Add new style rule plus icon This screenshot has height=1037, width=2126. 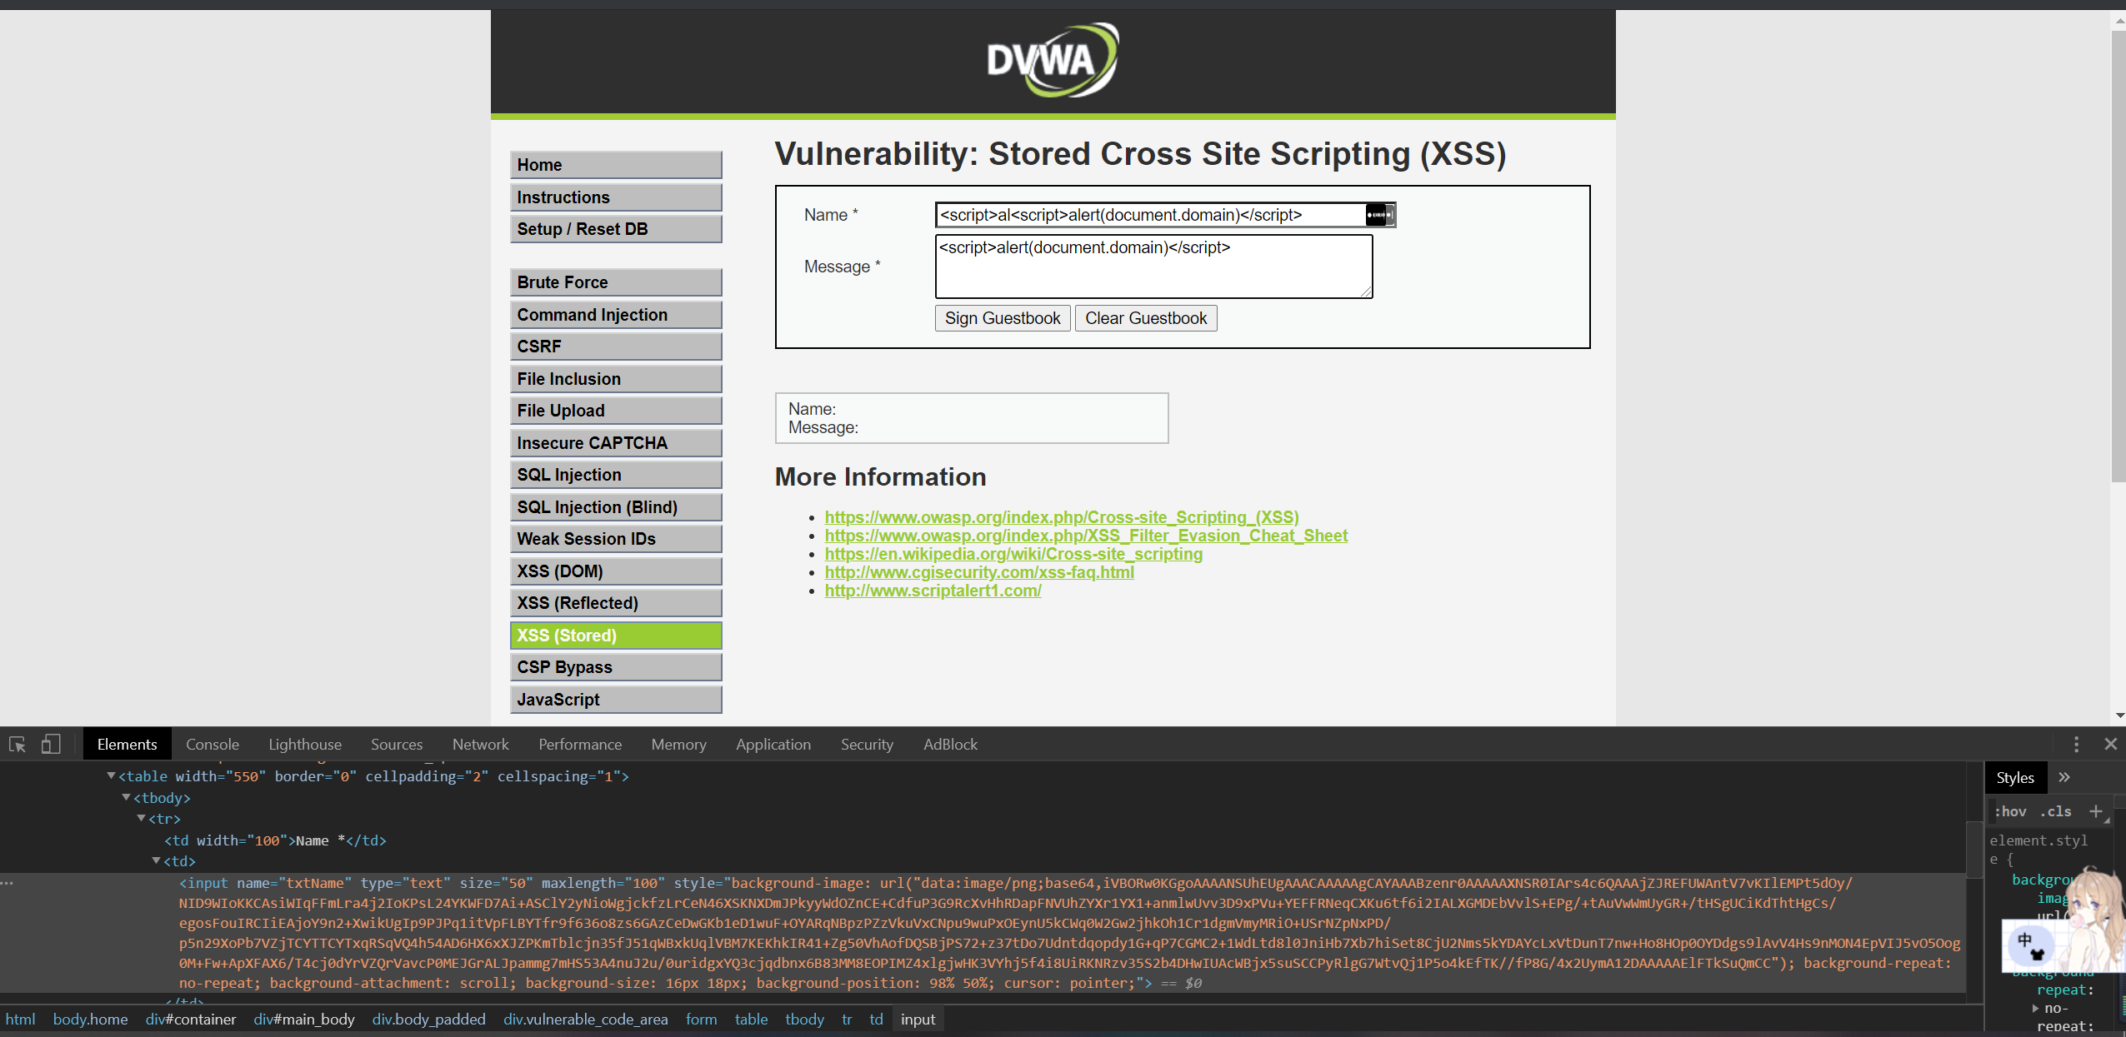[x=2095, y=811]
